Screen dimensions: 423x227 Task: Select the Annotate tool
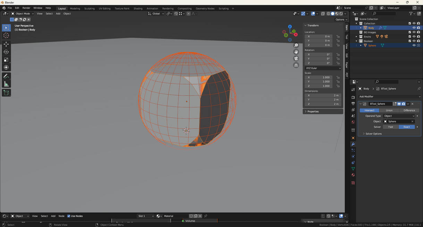click(x=6, y=76)
